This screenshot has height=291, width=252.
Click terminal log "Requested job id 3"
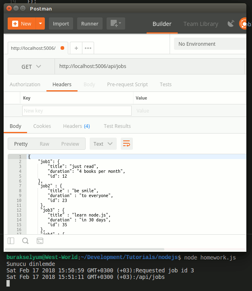(165, 270)
